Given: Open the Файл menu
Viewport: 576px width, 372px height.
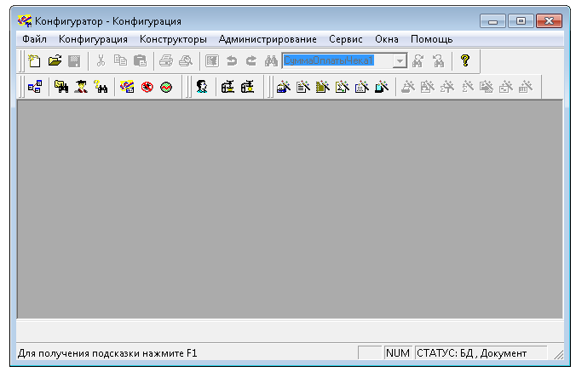Looking at the screenshot, I should (x=34, y=39).
